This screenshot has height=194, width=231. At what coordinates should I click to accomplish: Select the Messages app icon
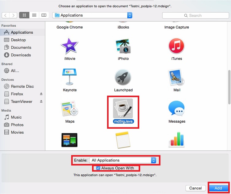[x=176, y=109]
